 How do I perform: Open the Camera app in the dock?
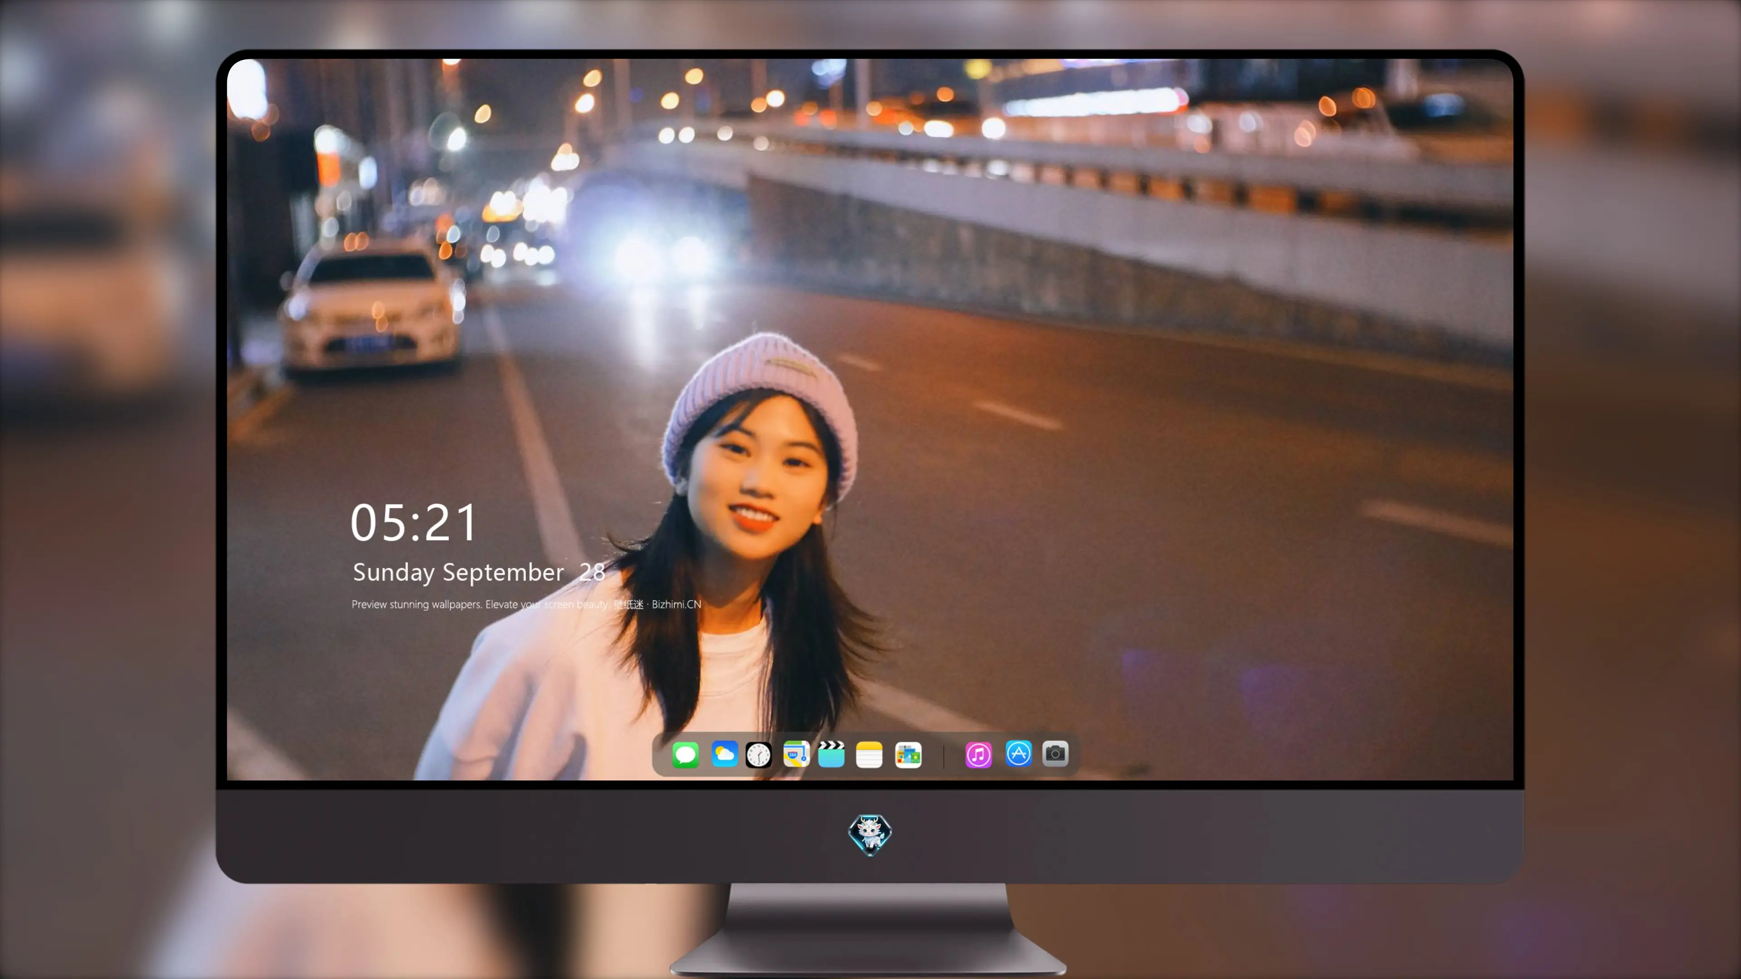[1055, 754]
